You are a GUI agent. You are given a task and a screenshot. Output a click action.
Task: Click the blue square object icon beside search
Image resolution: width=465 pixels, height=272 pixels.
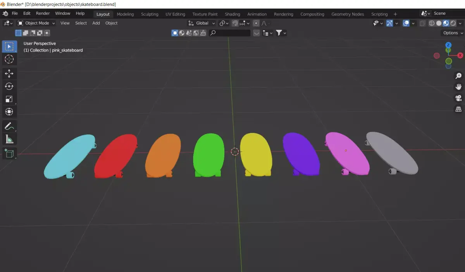click(x=175, y=33)
